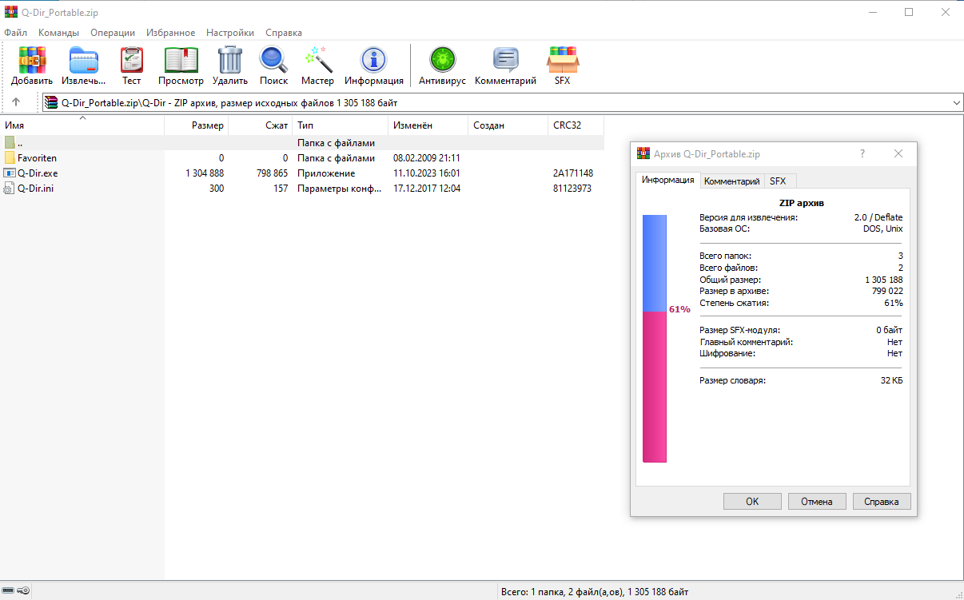964x600 pixels.
Task: Sort by Размер column header
Action: point(197,125)
